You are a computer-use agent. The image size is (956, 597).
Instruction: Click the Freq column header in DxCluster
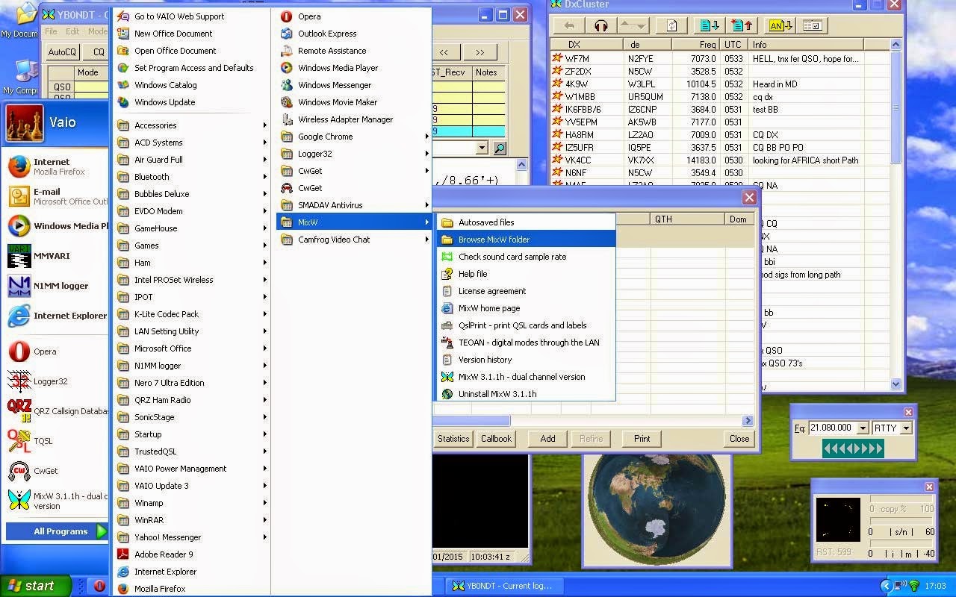695,45
